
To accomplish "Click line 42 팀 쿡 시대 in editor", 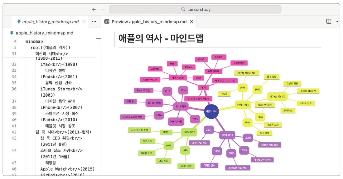I will click(63, 132).
